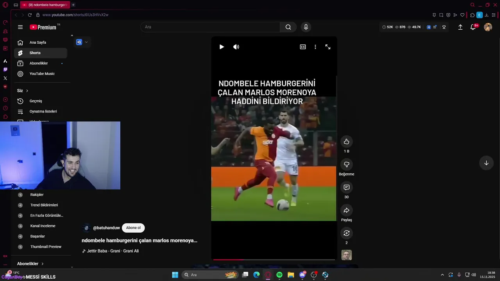Switch to the ndombele hamburger browser tab
Image resolution: width=500 pixels, height=281 pixels.
(x=45, y=5)
